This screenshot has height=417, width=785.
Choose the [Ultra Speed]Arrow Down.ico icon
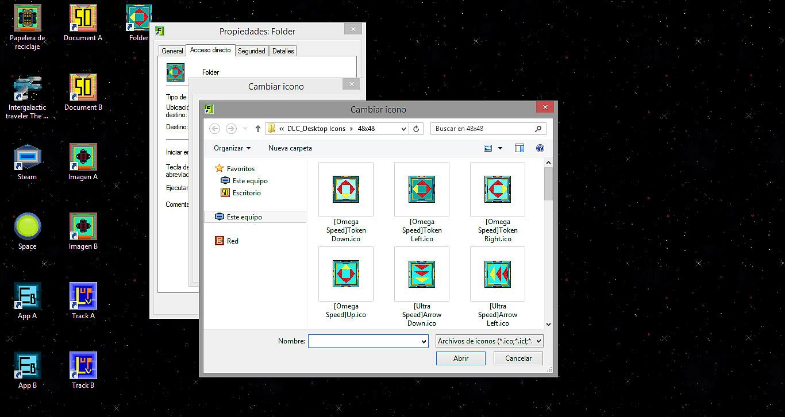pyautogui.click(x=421, y=273)
